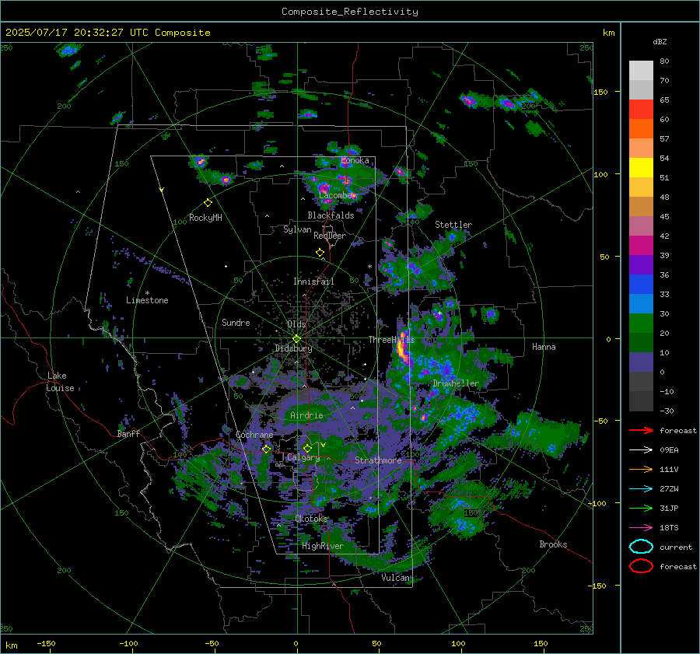This screenshot has width=700, height=654.
Task: Click the yellow diamond marker below RedDeer
Action: [x=320, y=253]
